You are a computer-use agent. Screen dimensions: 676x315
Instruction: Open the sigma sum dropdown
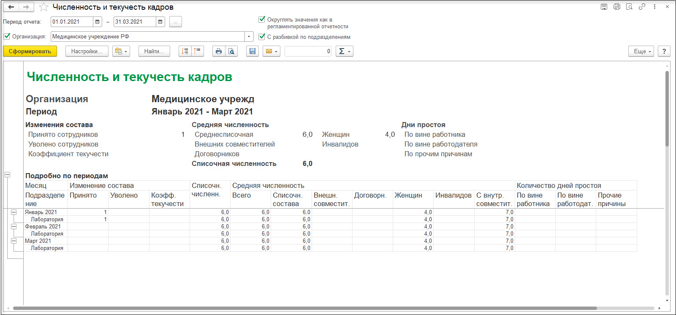coord(344,51)
